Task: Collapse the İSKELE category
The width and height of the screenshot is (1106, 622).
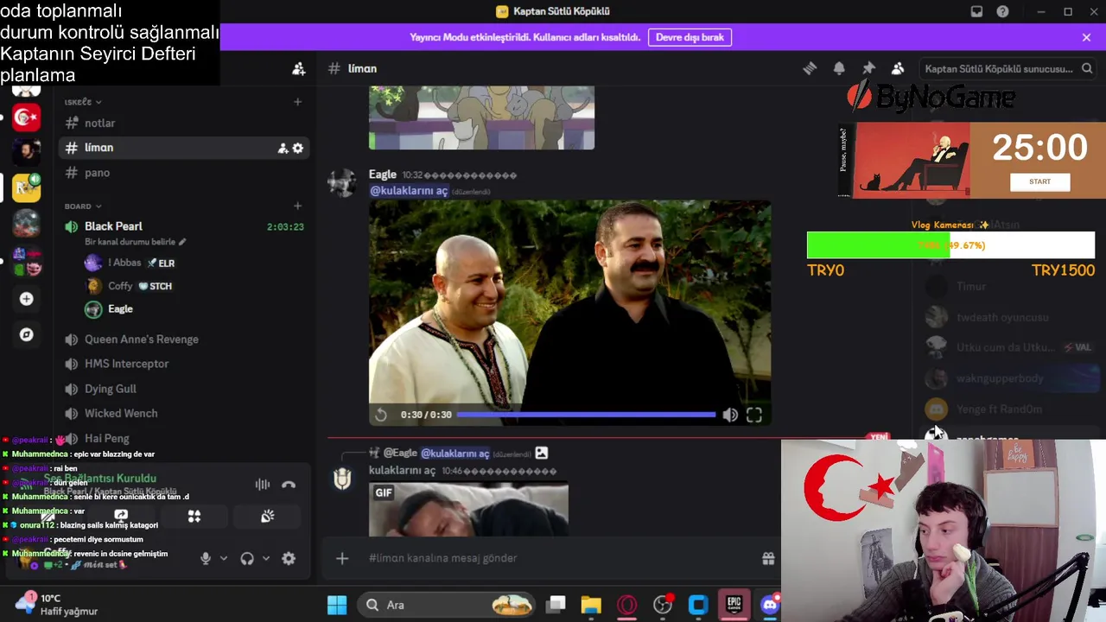Action: (x=83, y=102)
